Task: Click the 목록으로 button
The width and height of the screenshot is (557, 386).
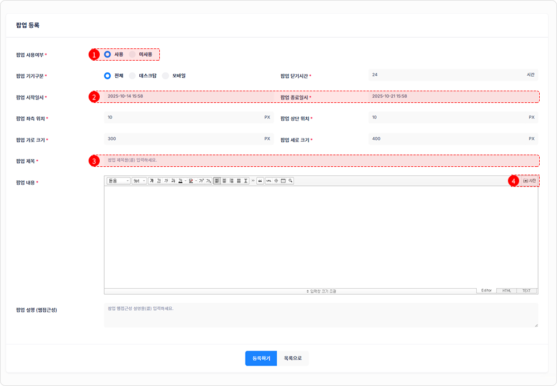Action: point(293,358)
